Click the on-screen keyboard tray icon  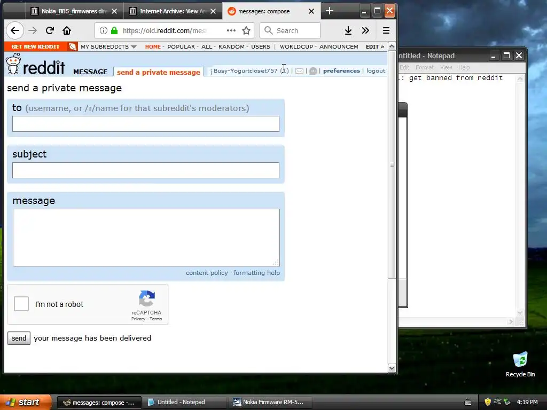click(468, 403)
